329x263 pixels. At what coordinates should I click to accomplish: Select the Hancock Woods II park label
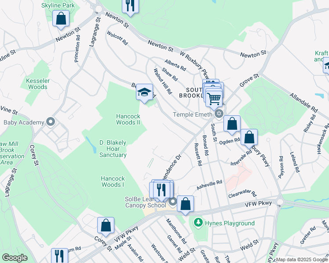point(128,119)
